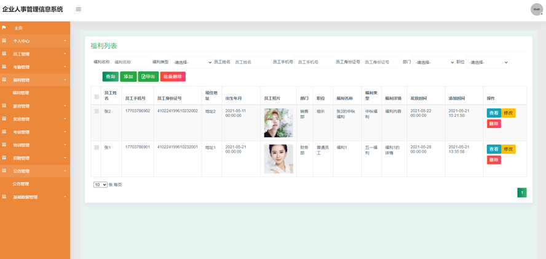Open the user avatar in top right
The image size is (546, 259).
(536, 9)
